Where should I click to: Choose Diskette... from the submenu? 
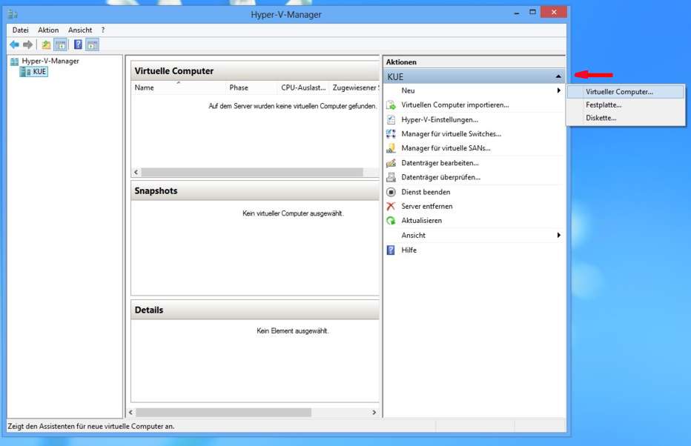tap(626, 118)
